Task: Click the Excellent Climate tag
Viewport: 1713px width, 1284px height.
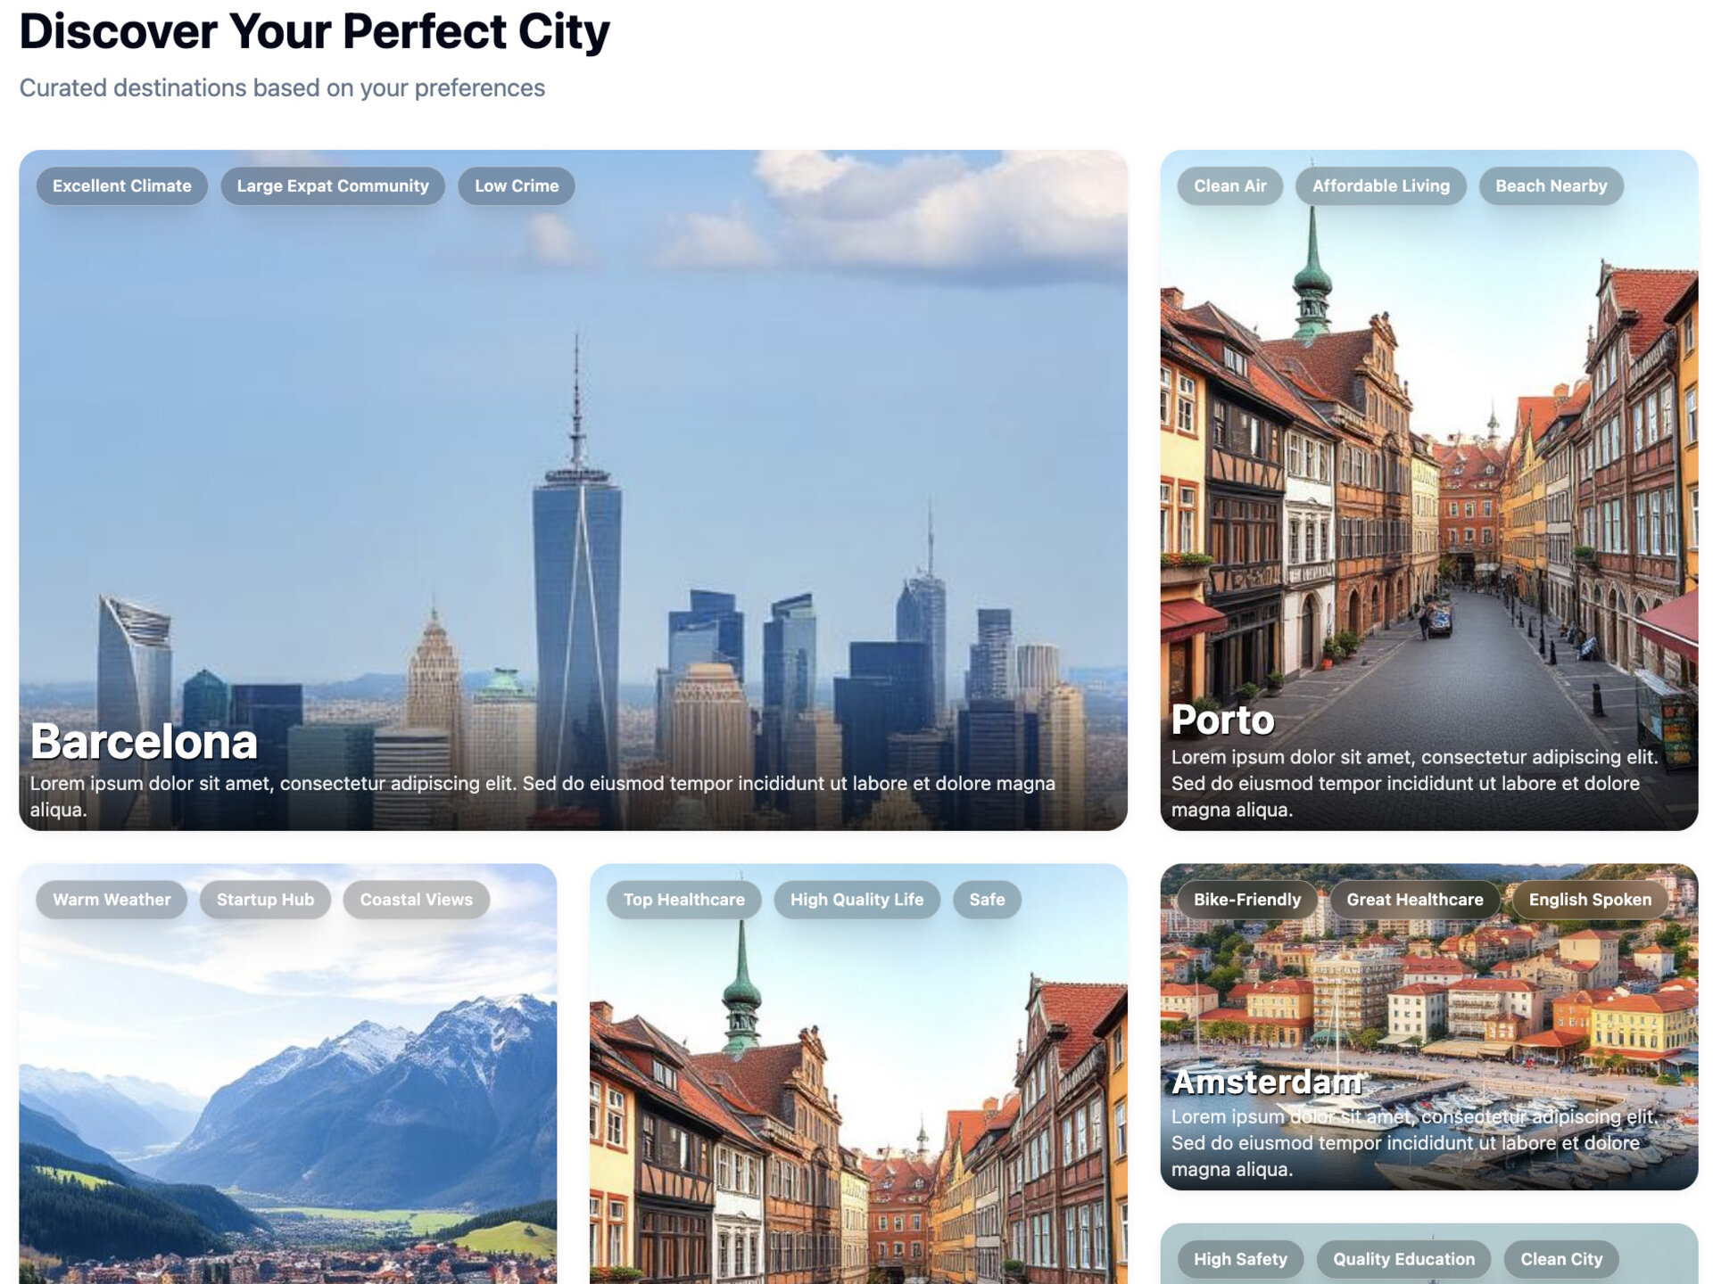Action: pos(121,185)
